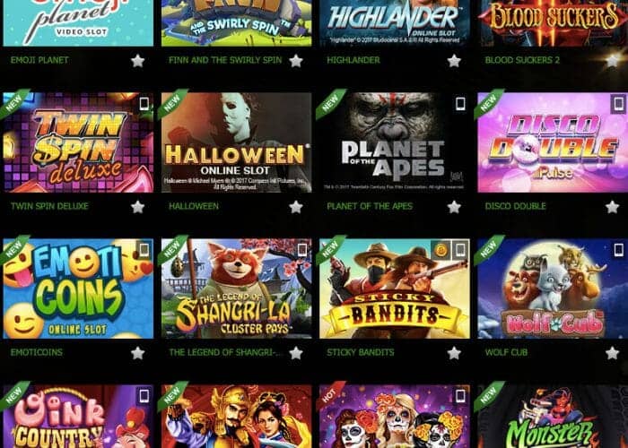628x448 pixels.
Task: Star the Blood Suckers 2 game
Action: (612, 61)
